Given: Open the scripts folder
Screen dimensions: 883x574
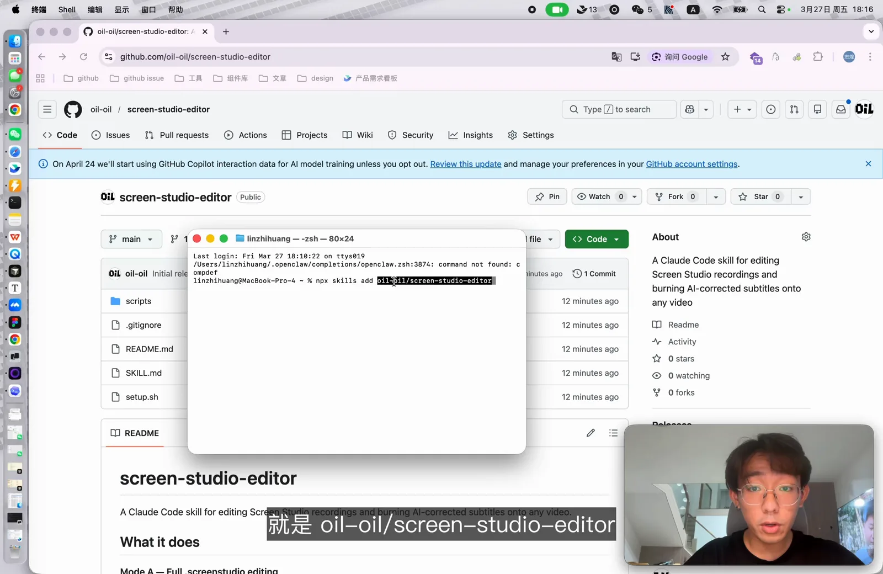Looking at the screenshot, I should [x=138, y=301].
